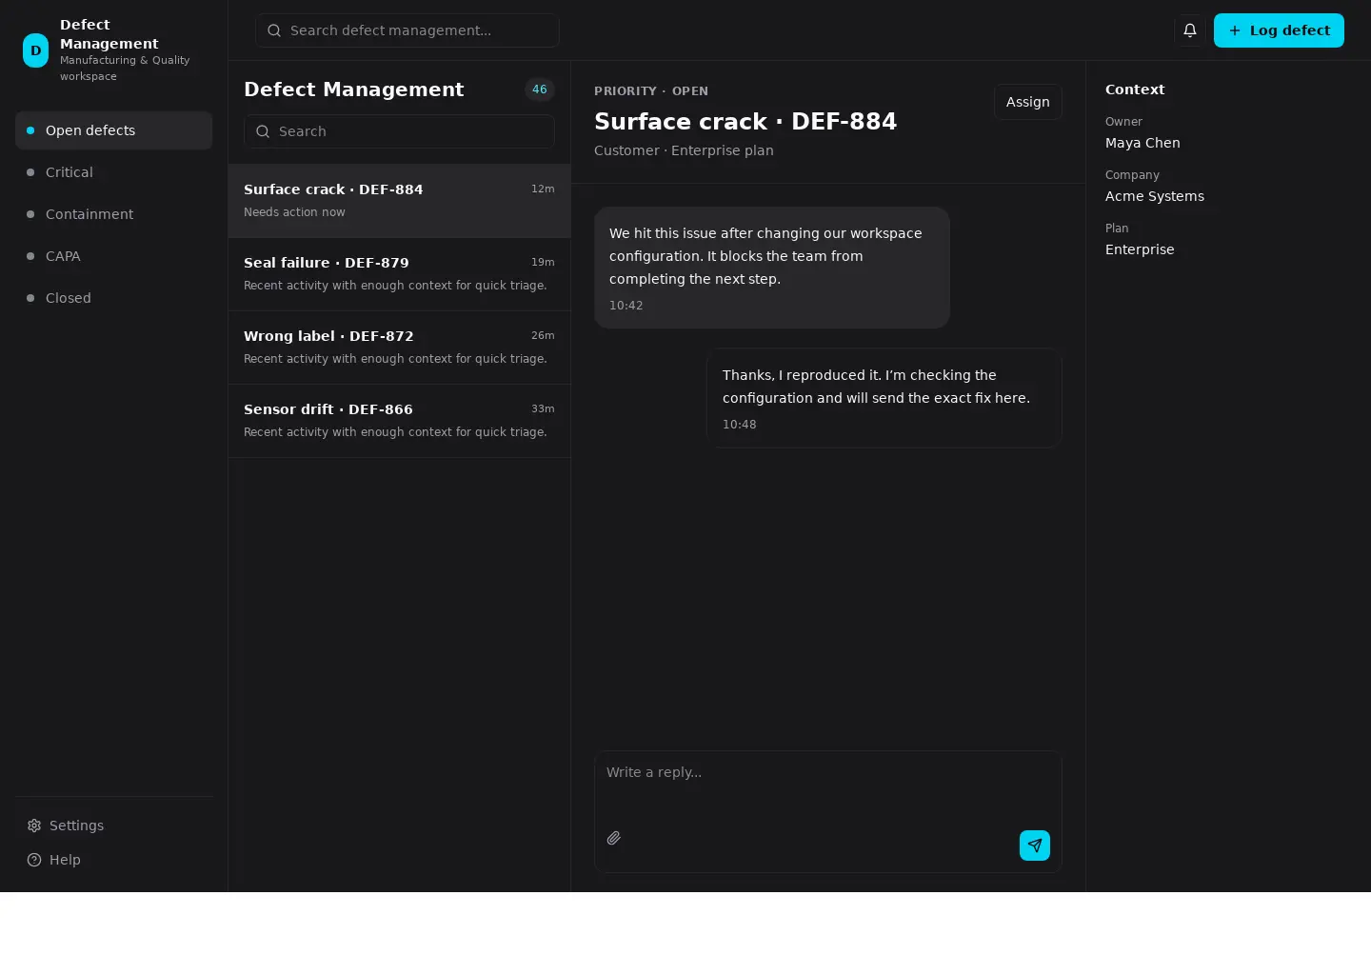This screenshot has width=1371, height=975.
Task: Click the workspace logo D avatar
Action: (x=35, y=50)
